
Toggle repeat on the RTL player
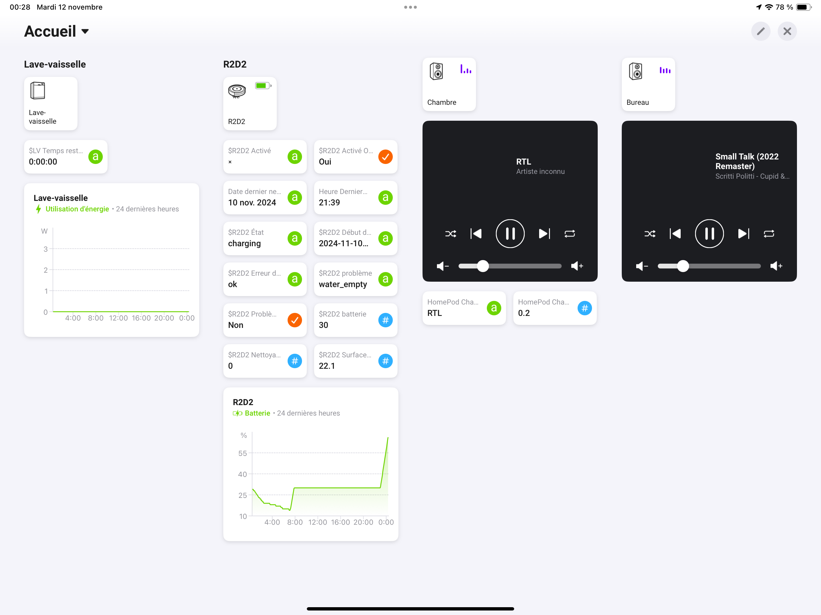569,234
